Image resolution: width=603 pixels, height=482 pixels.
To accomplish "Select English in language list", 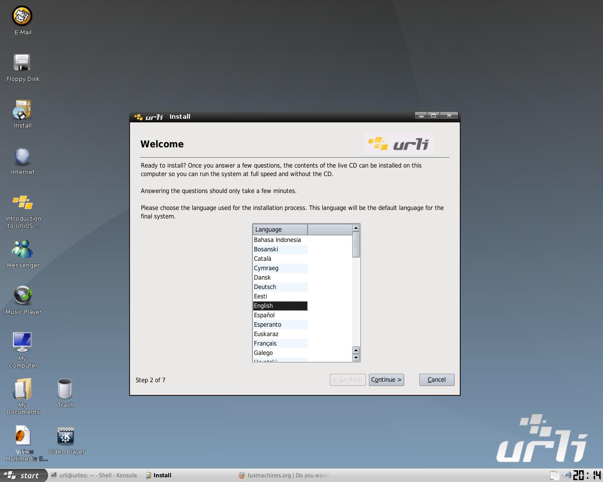I will [x=280, y=306].
